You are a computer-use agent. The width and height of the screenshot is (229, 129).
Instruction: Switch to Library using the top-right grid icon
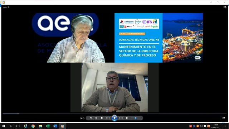coord(225,7)
